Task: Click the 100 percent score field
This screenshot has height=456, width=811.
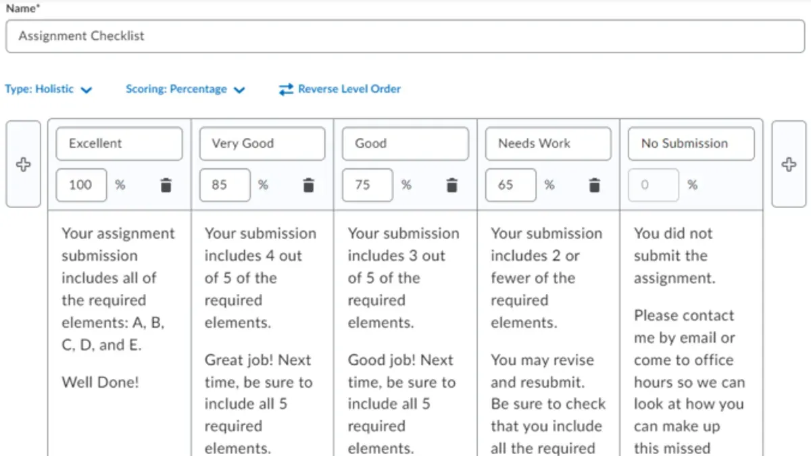Action: pos(81,185)
